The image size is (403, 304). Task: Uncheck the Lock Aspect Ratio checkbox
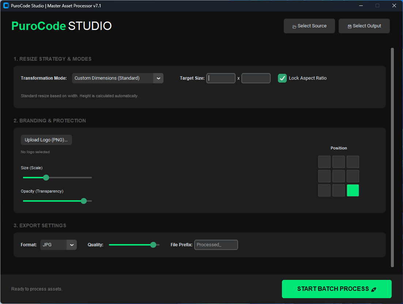(x=282, y=78)
